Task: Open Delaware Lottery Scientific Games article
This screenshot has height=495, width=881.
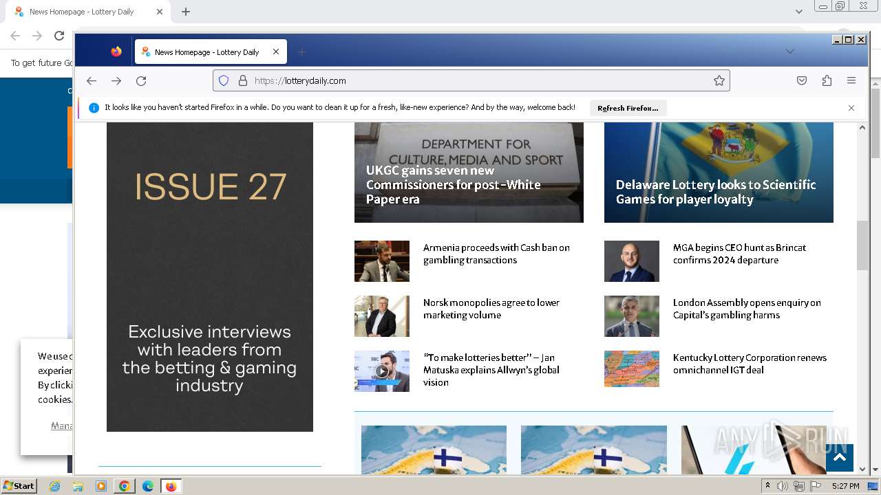Action: [x=716, y=192]
